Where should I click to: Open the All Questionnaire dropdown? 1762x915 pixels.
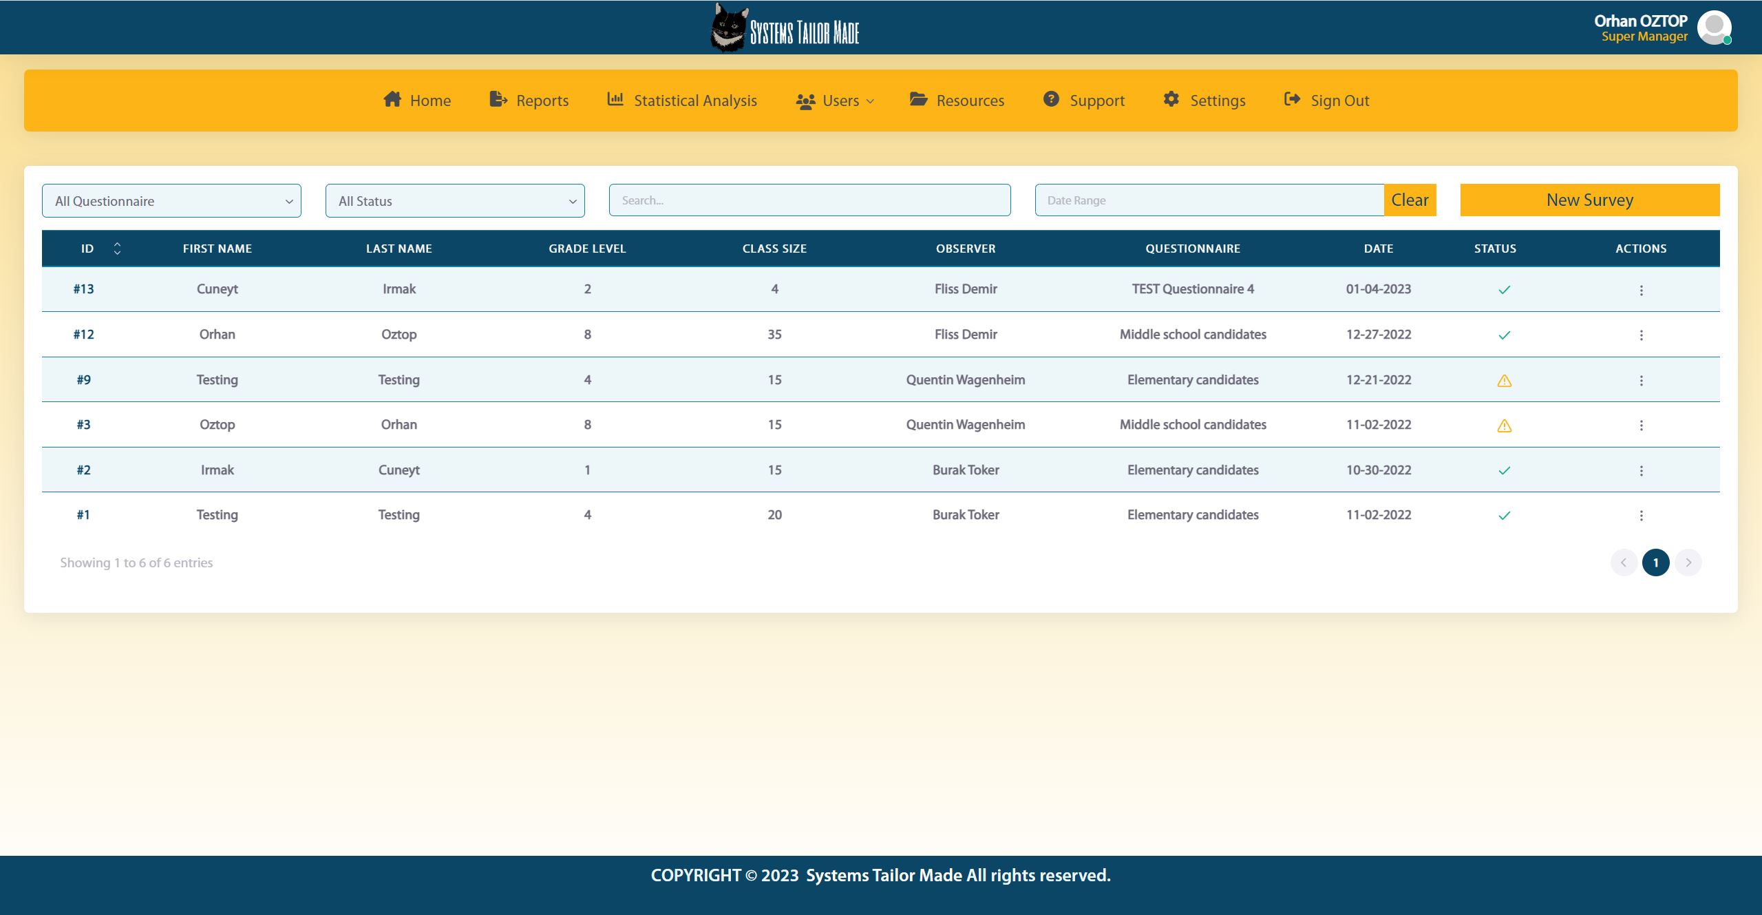[x=171, y=201]
